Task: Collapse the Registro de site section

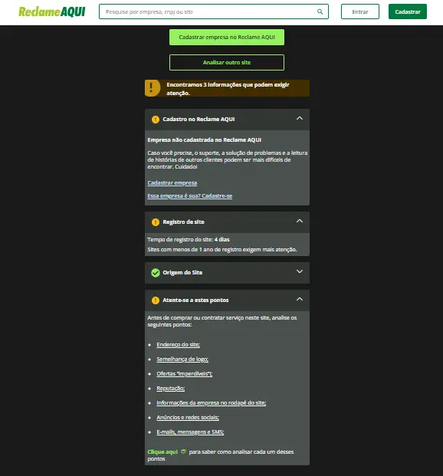Action: pos(300,221)
